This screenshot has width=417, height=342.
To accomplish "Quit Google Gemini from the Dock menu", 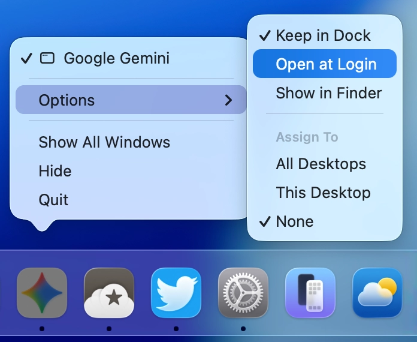I will click(x=53, y=200).
